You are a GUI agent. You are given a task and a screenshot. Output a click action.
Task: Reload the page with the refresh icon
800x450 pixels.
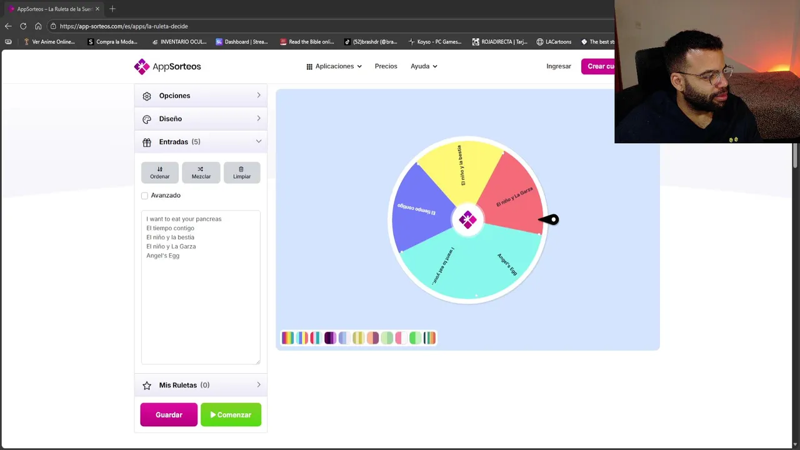(x=23, y=26)
